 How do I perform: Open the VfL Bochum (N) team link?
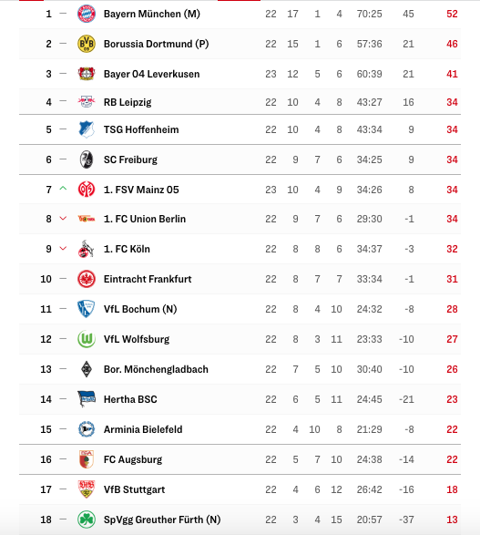coord(140,309)
